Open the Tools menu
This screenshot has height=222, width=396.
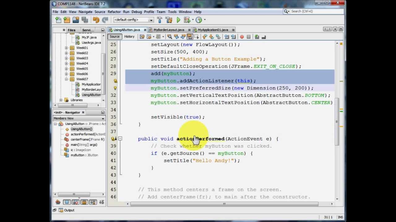172,12
